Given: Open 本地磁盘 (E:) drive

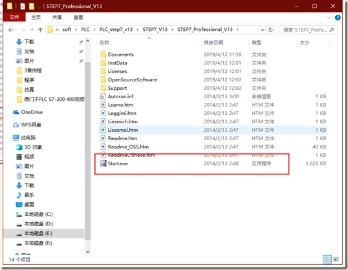Looking at the screenshot, I should (x=38, y=233).
